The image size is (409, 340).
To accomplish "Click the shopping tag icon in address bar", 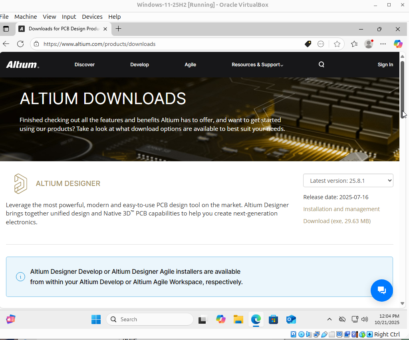I will [x=308, y=44].
